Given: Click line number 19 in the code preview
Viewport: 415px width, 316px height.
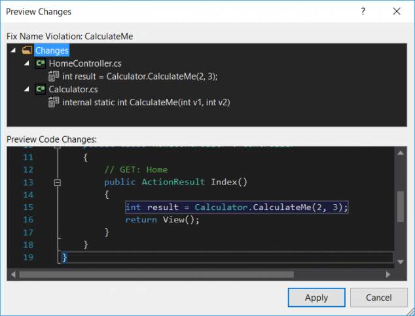Looking at the screenshot, I should click(28, 257).
